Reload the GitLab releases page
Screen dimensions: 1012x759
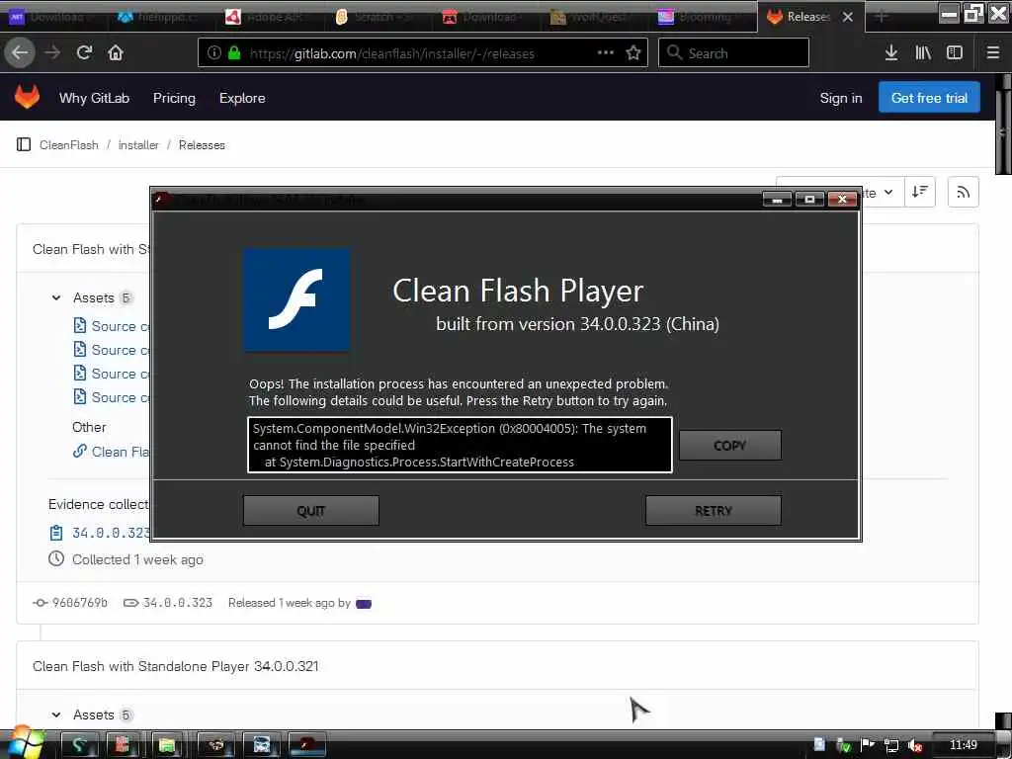pyautogui.click(x=85, y=53)
